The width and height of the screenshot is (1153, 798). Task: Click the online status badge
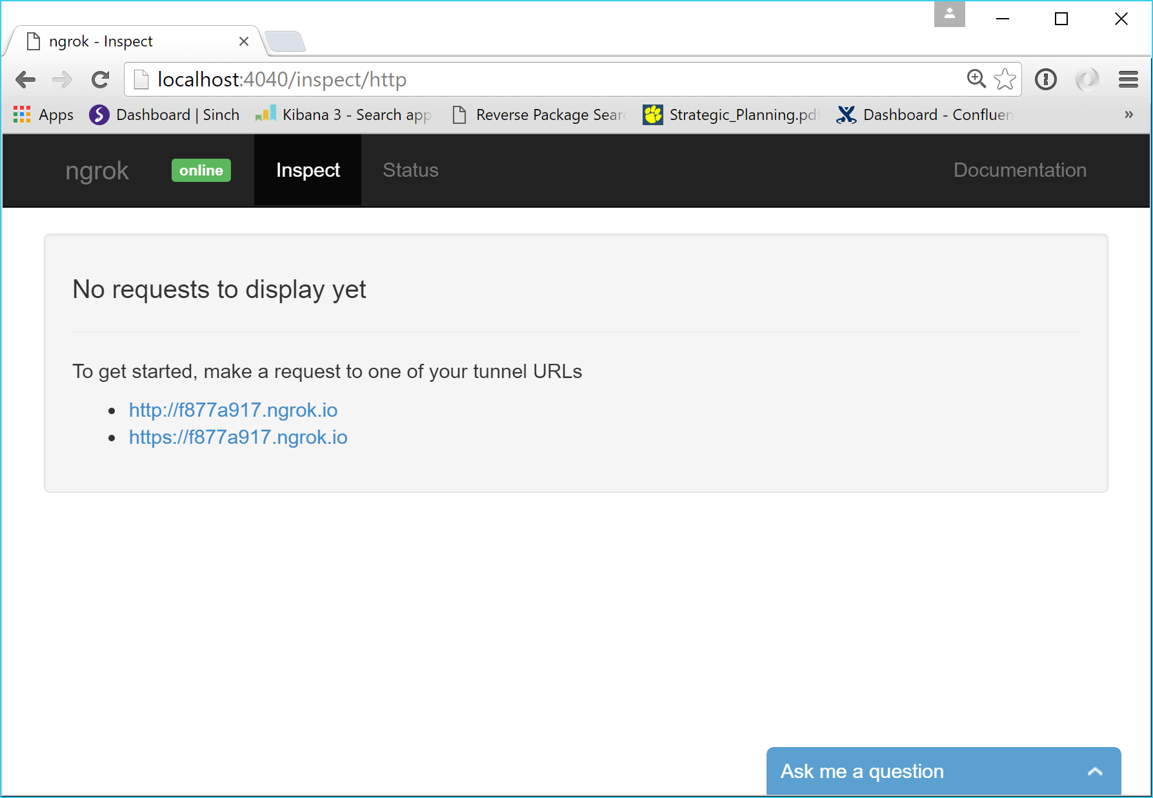[201, 170]
